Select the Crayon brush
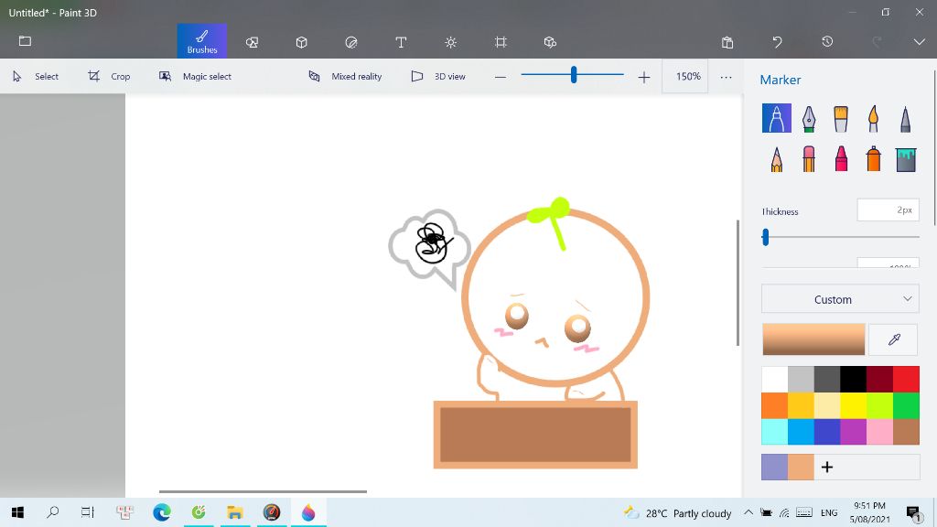This screenshot has width=937, height=527. [x=841, y=159]
